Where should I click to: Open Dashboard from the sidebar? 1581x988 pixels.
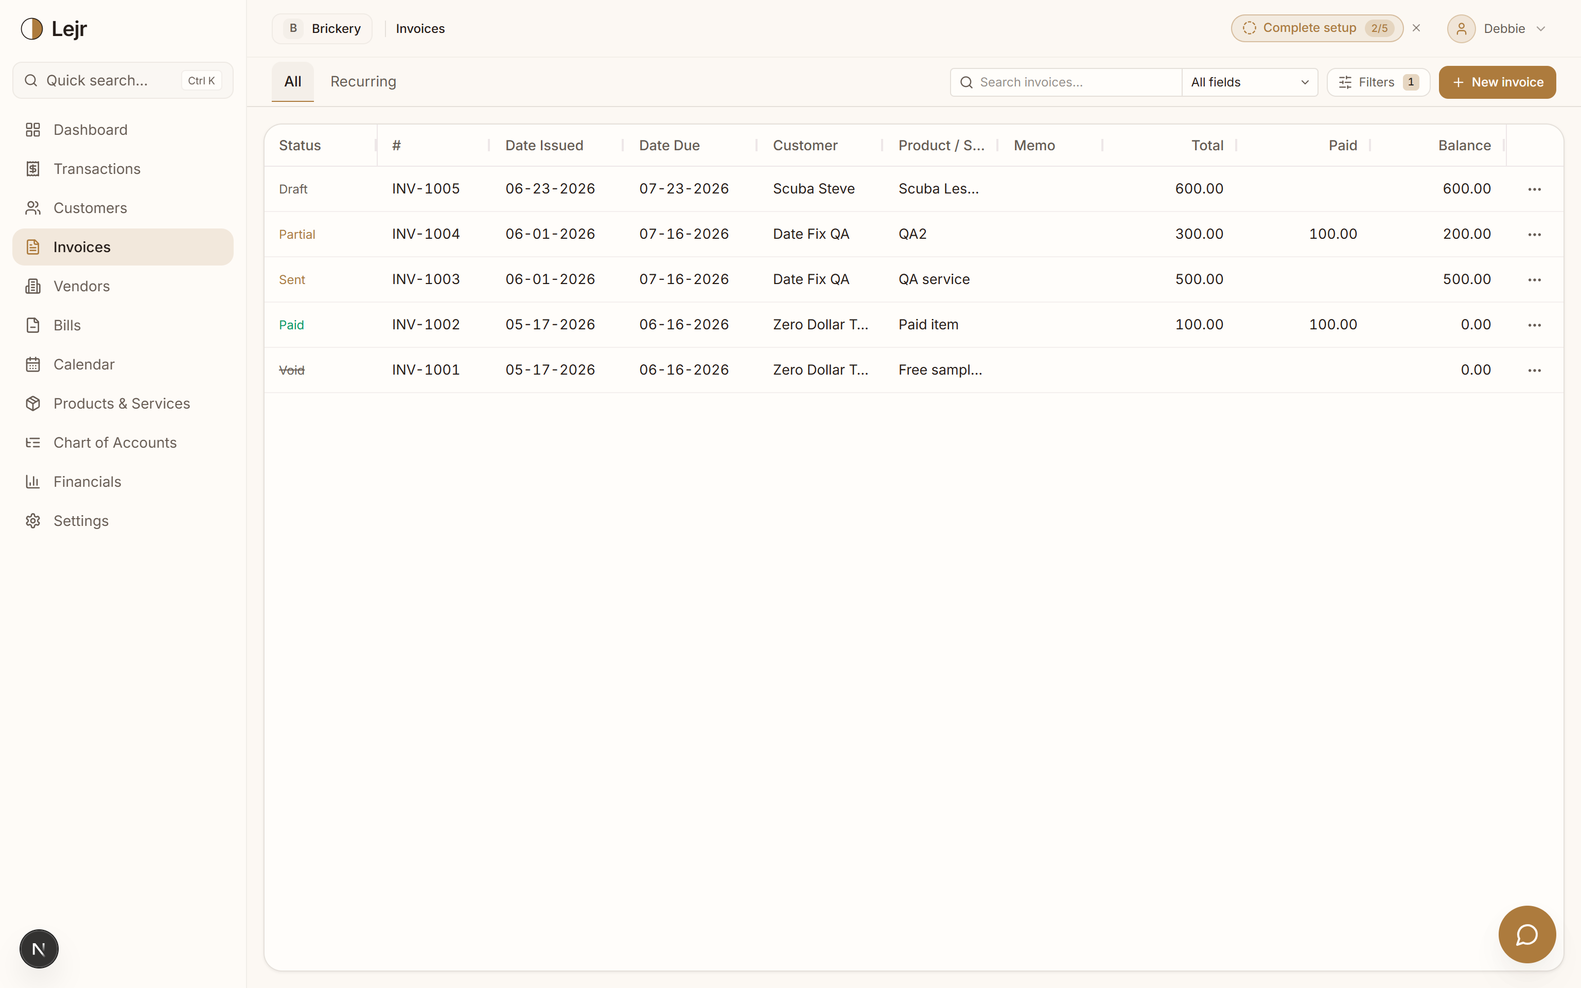click(123, 129)
